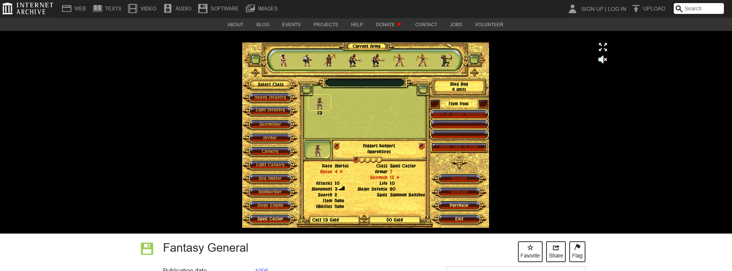732x271 pixels.
Task: Click the right square button of Item Pool
Action: click(483, 104)
